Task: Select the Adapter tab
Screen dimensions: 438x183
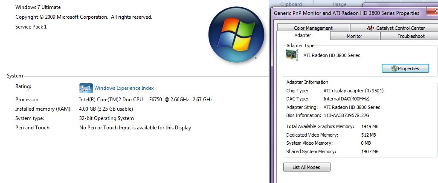Action: [303, 35]
